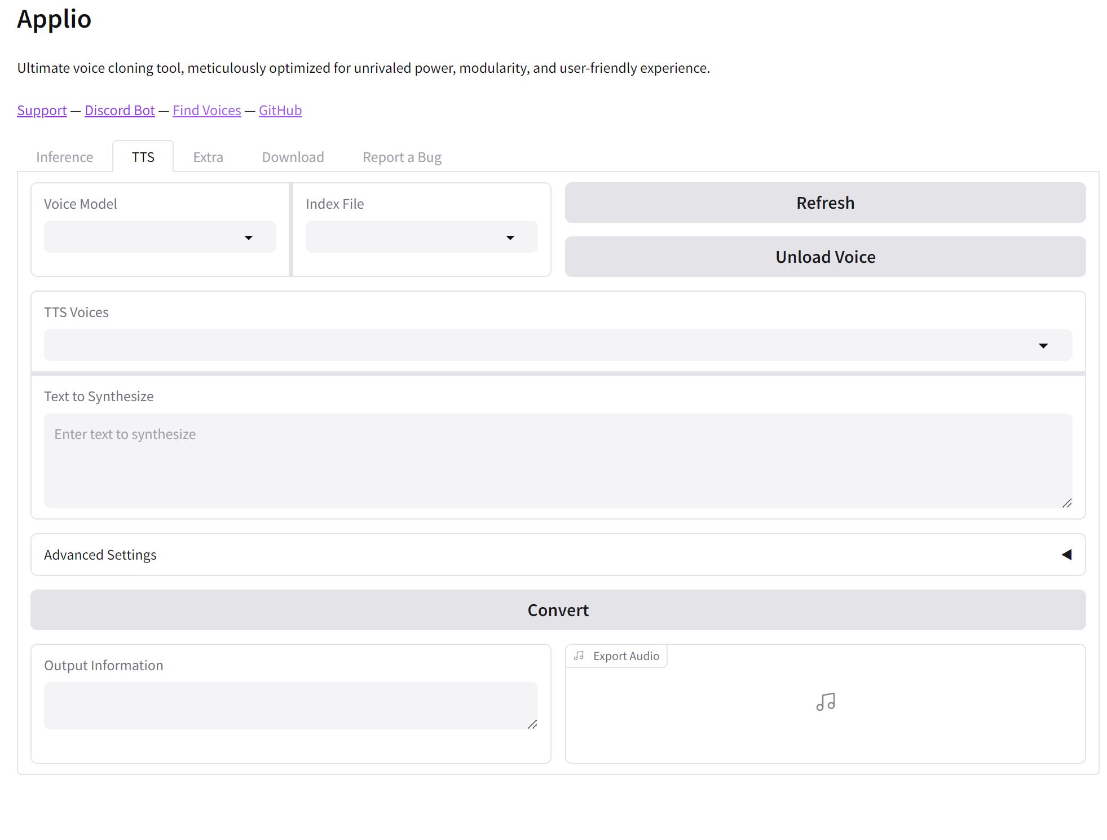Open the Extra tab
The image size is (1107, 840).
pyautogui.click(x=208, y=157)
